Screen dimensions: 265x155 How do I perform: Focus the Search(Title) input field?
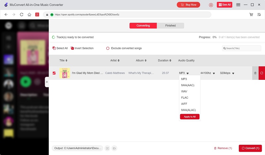pyautogui.click(x=241, y=48)
